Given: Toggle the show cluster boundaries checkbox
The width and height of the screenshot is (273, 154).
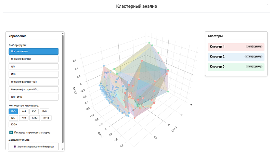Looking at the screenshot, I should click(x=11, y=133).
